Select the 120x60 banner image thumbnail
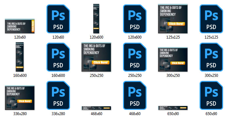The image size is (229, 121). [20, 26]
